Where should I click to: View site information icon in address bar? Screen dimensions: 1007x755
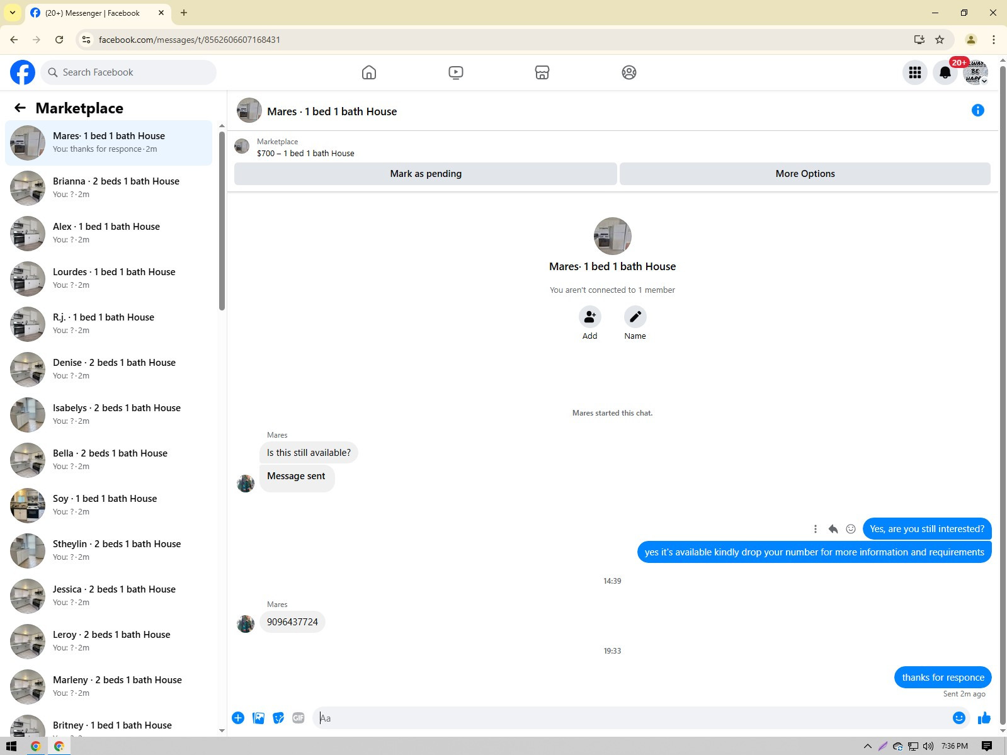click(x=86, y=40)
